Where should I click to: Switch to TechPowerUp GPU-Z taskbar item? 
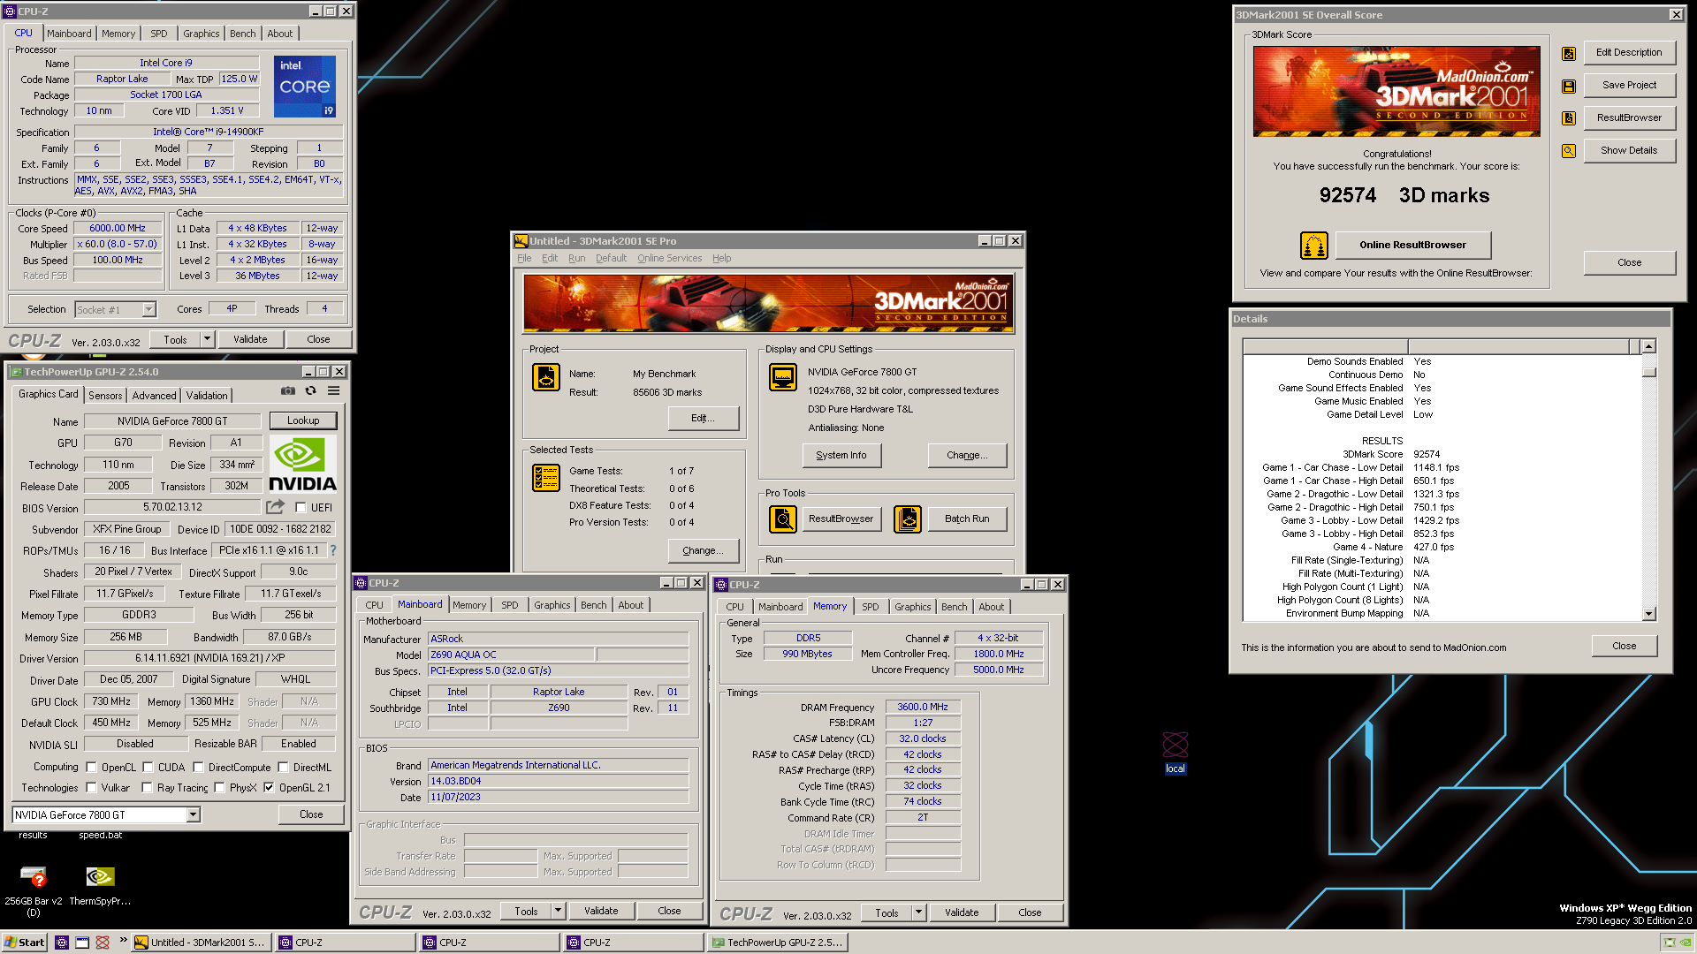(x=778, y=943)
